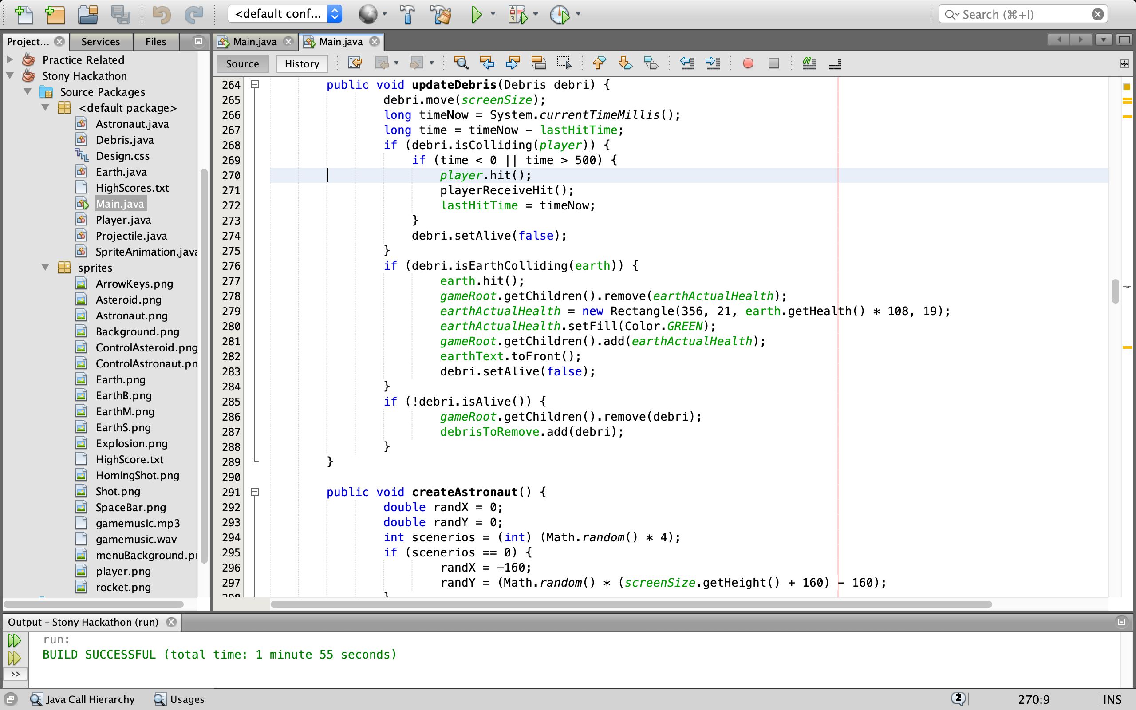Click the New Project toolbar icon

(x=55, y=15)
